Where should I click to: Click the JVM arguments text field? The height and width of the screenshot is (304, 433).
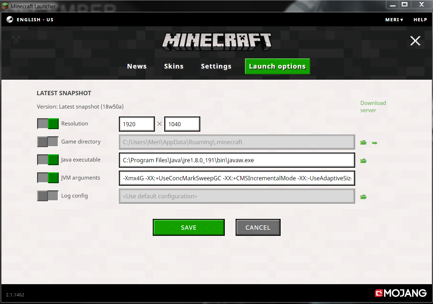click(x=237, y=178)
